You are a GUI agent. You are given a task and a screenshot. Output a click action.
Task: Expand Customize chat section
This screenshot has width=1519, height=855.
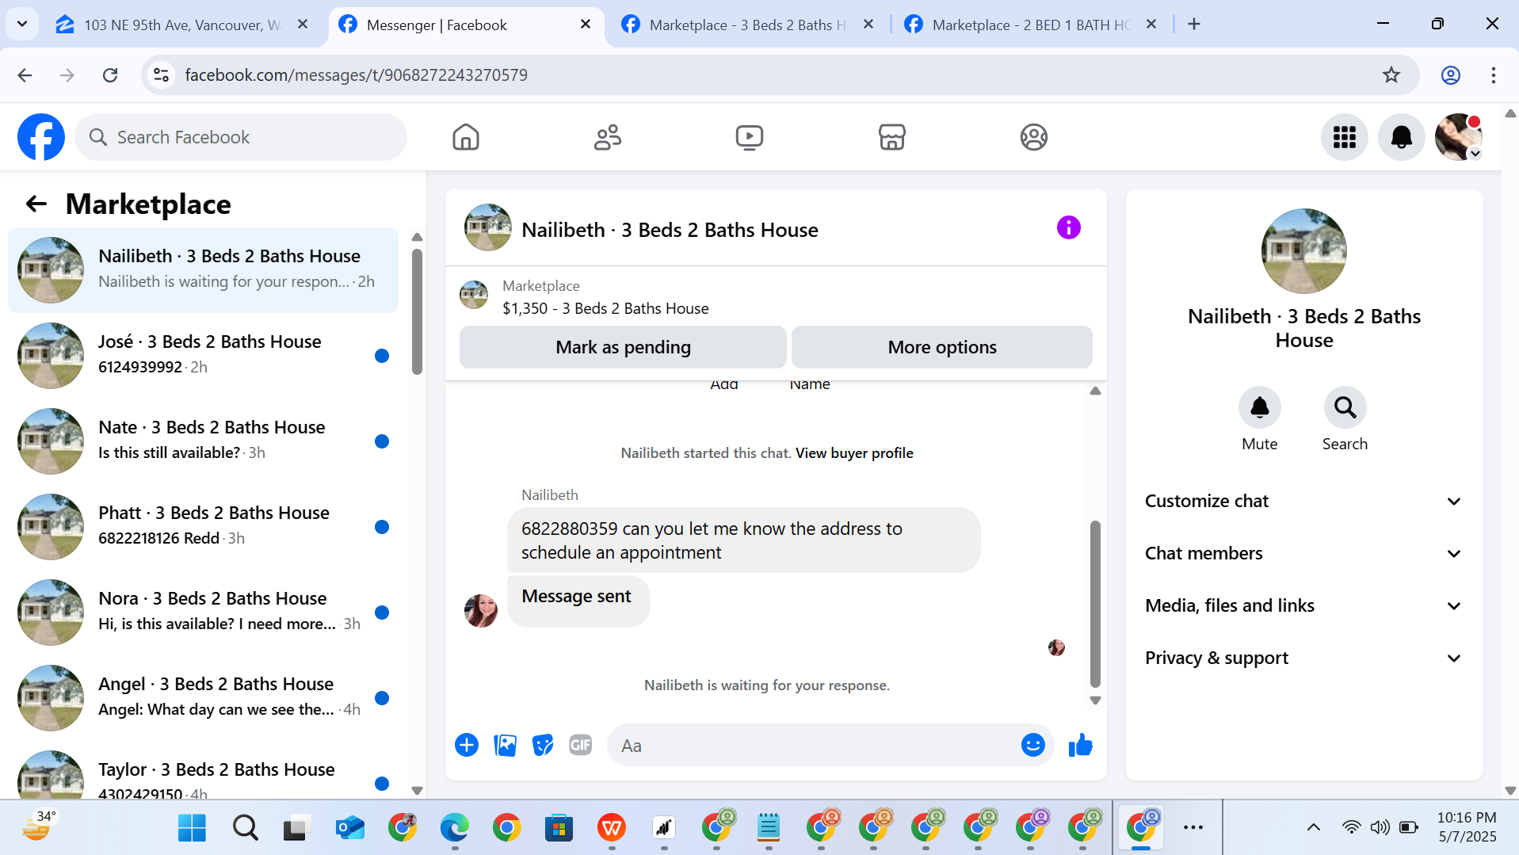1303,501
